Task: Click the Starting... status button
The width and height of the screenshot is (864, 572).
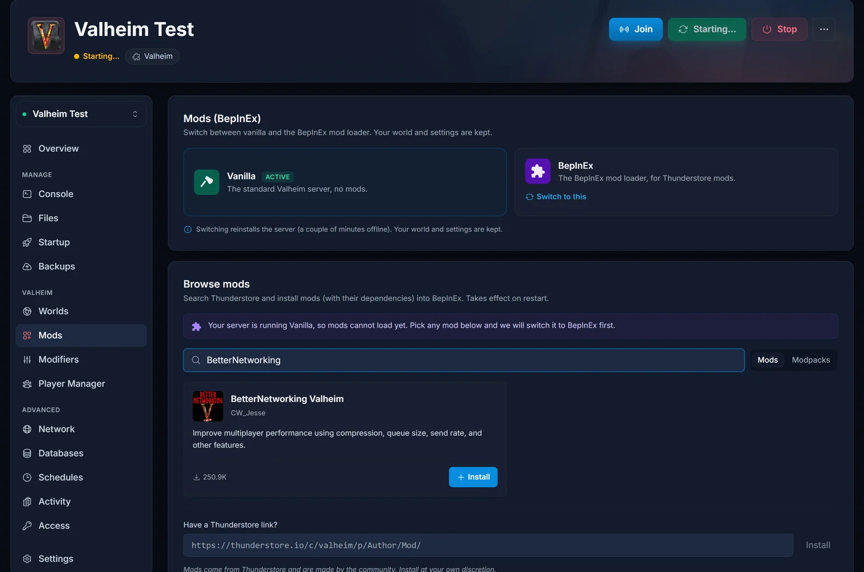Action: point(707,29)
